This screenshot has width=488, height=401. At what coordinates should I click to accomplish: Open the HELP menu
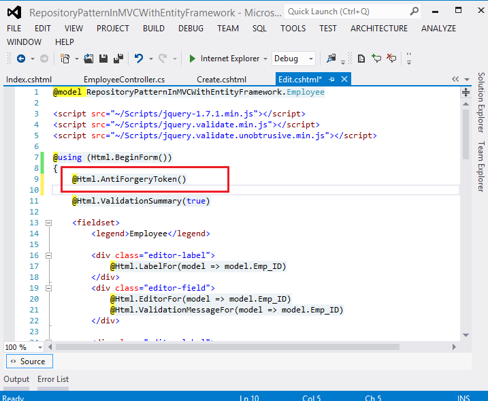pos(65,42)
